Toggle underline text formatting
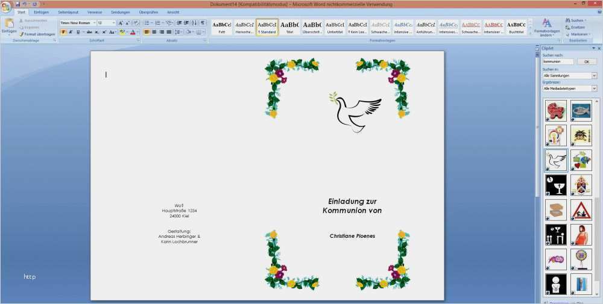This screenshot has width=603, height=304. click(x=78, y=32)
